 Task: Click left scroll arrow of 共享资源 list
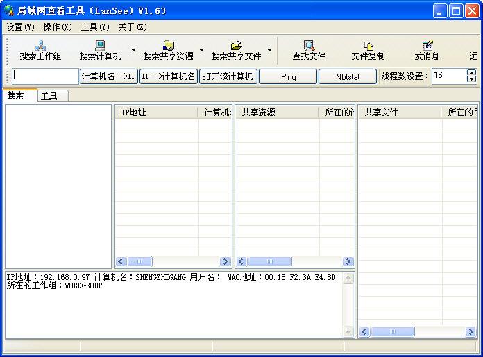click(241, 262)
